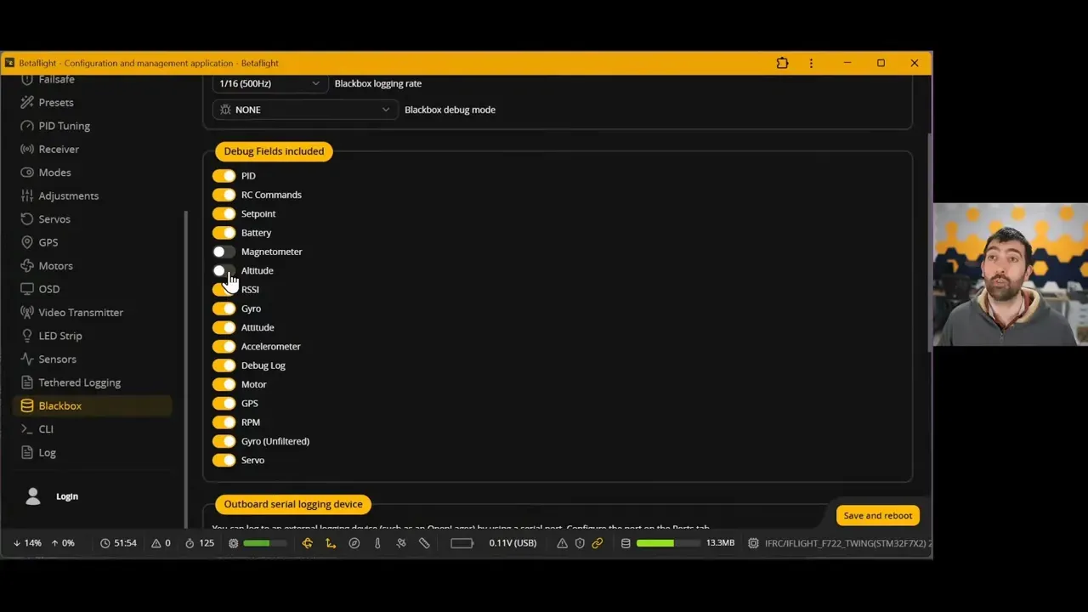Click the shield icon in status bar

[x=580, y=543]
